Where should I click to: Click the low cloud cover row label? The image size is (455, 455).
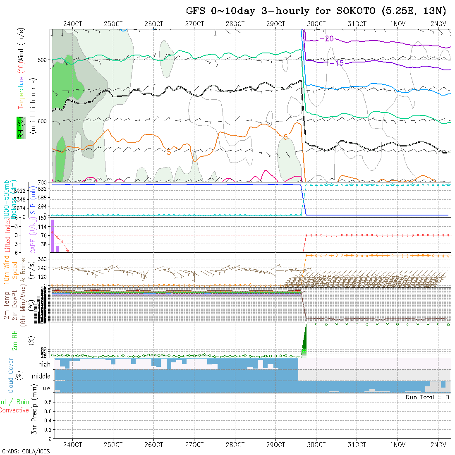(45, 388)
